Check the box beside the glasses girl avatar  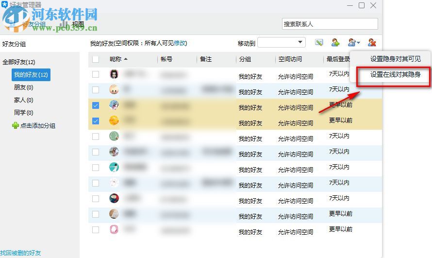(96, 74)
